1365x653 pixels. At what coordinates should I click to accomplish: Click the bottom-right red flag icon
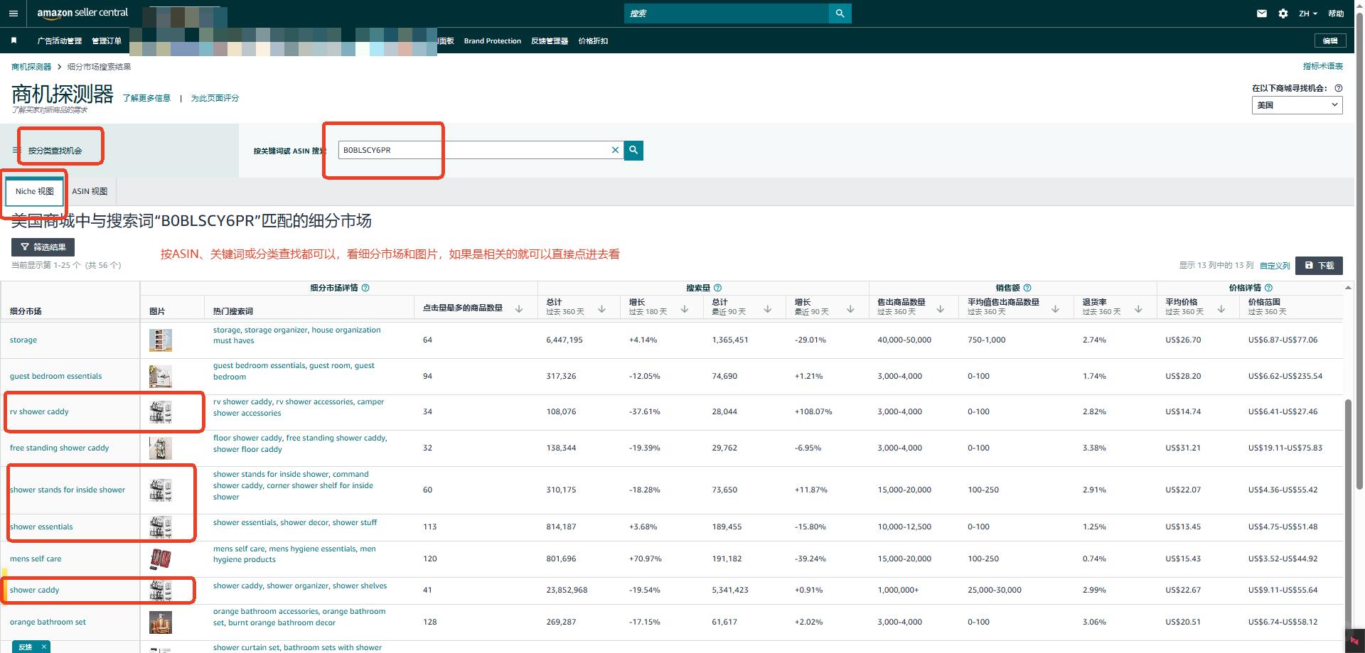point(1355,641)
